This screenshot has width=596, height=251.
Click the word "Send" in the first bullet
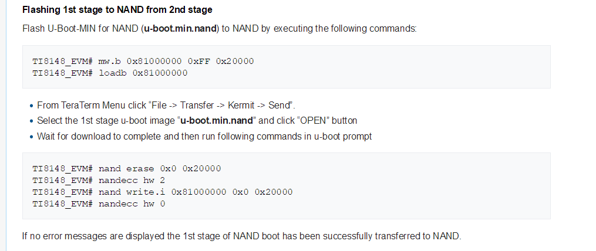coord(280,106)
